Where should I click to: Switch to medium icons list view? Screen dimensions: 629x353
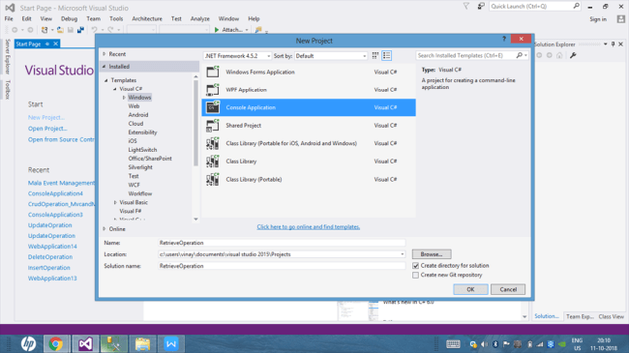[386, 56]
